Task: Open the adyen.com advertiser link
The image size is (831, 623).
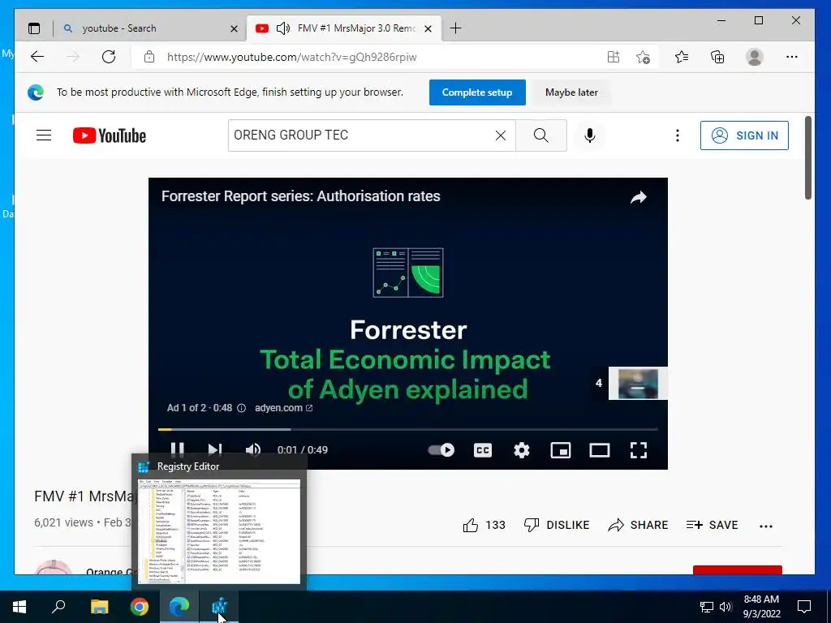Action: (283, 408)
